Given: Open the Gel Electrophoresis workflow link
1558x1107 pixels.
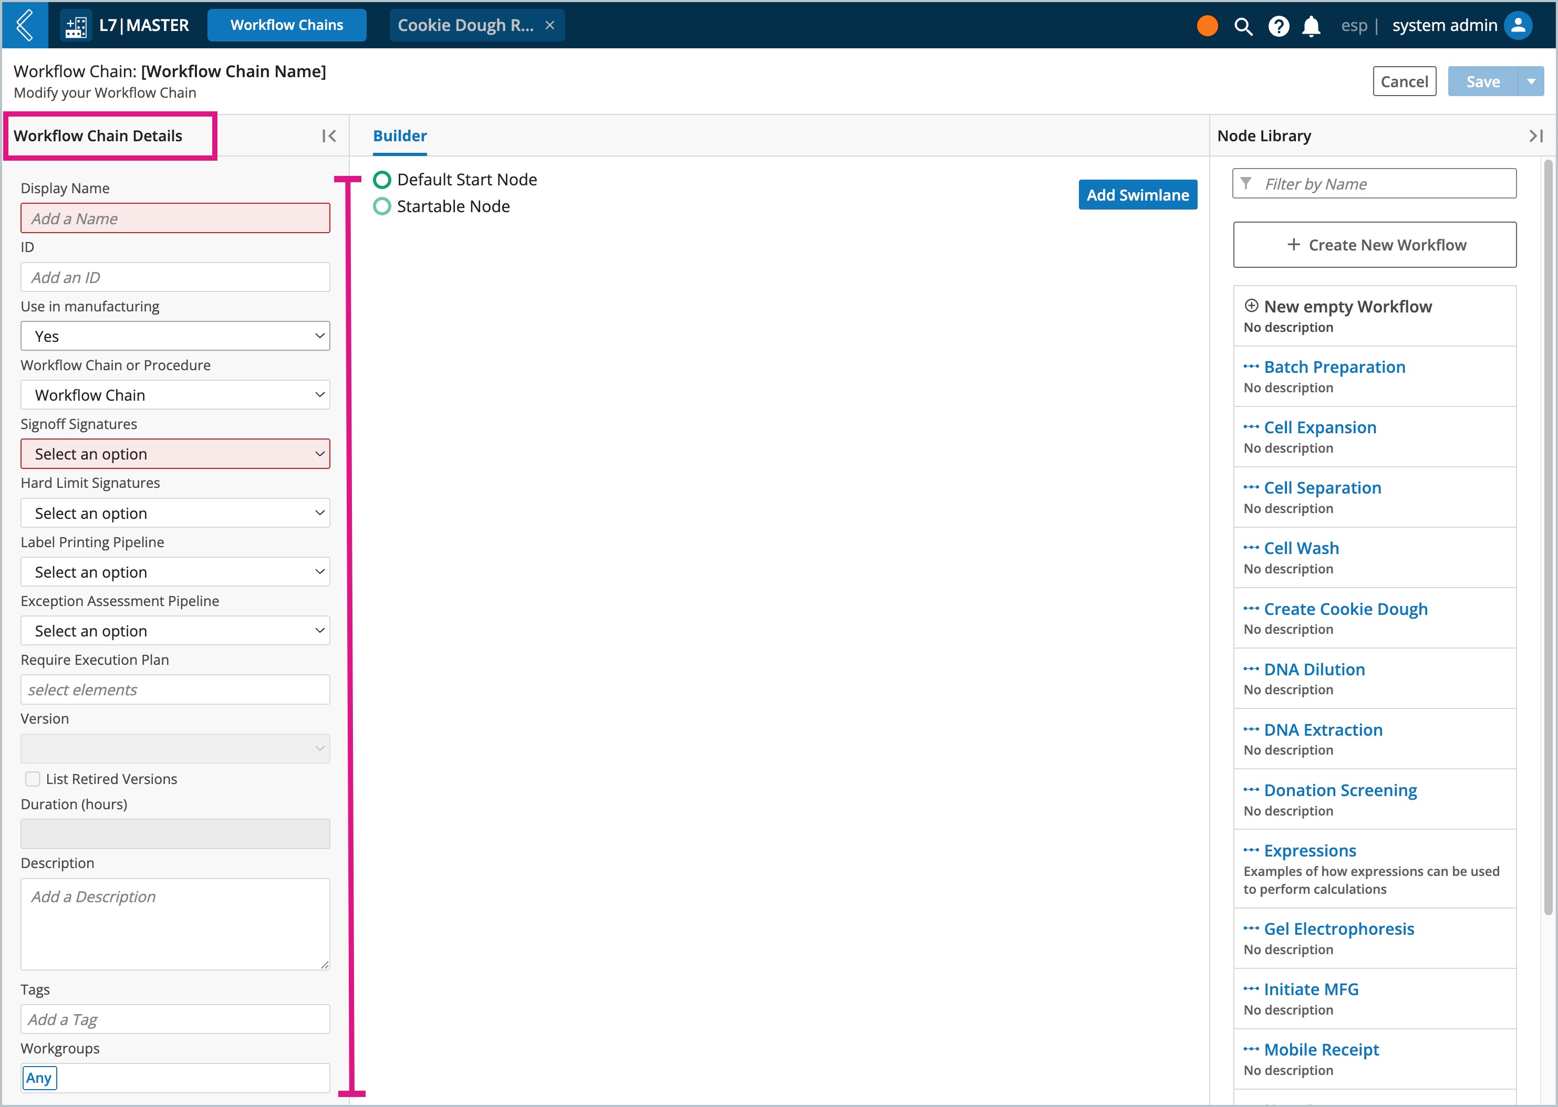Looking at the screenshot, I should pyautogui.click(x=1338, y=928).
